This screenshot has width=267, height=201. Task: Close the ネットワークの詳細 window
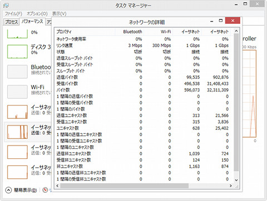233,21
